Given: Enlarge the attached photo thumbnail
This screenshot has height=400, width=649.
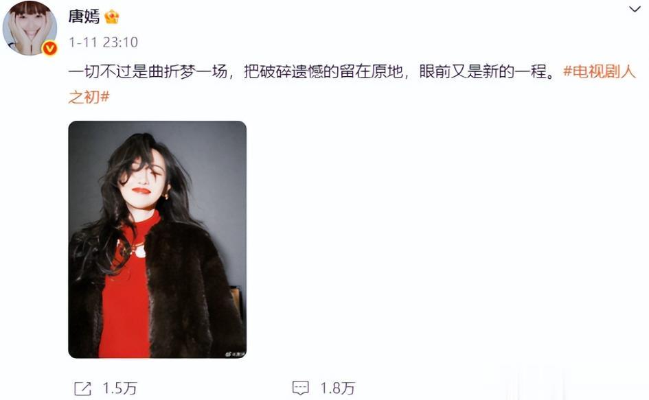Looking at the screenshot, I should [x=157, y=239].
